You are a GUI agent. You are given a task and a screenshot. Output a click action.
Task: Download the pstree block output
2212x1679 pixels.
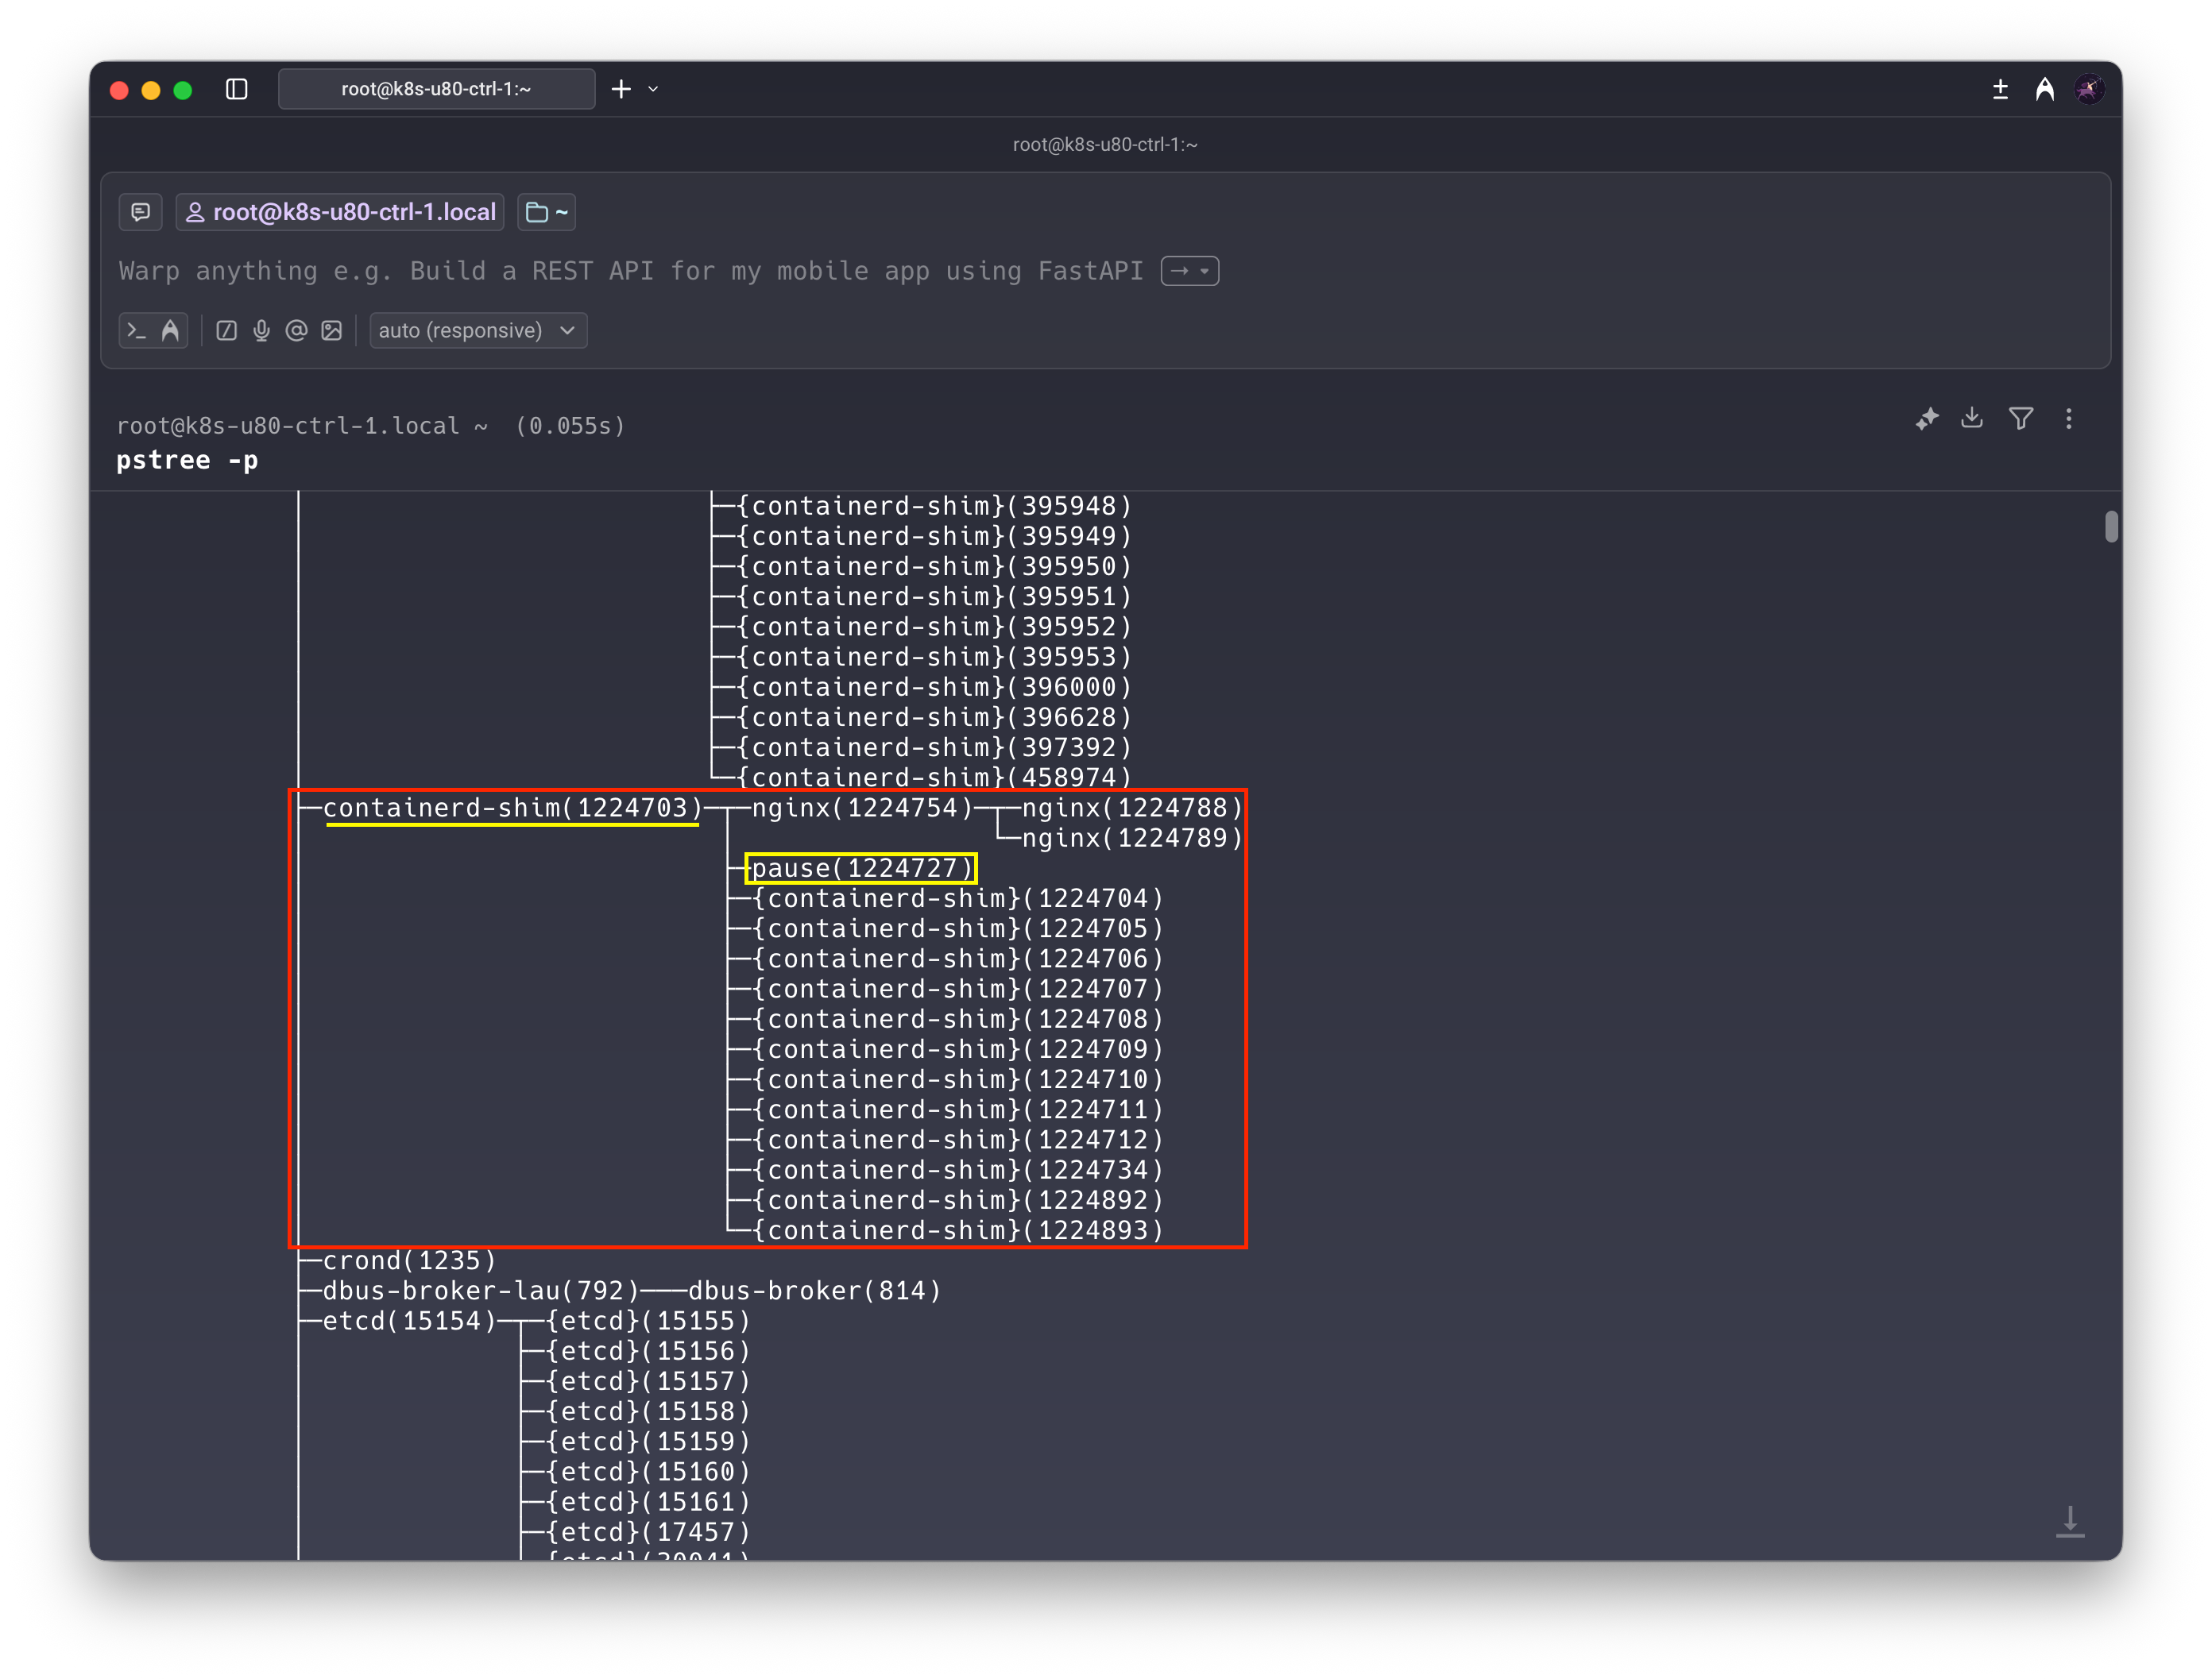point(1972,418)
